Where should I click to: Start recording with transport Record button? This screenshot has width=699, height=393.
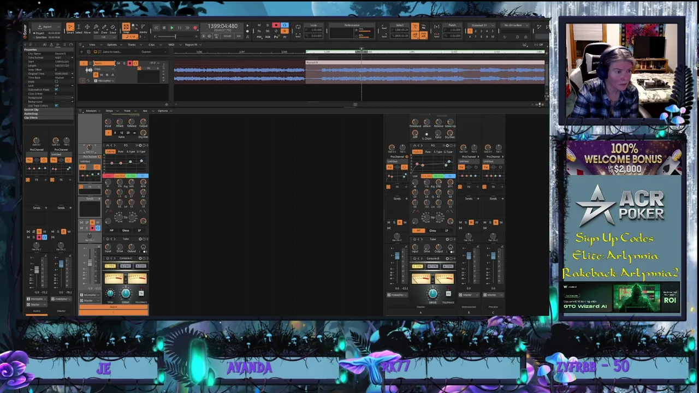pyautogui.click(x=195, y=28)
